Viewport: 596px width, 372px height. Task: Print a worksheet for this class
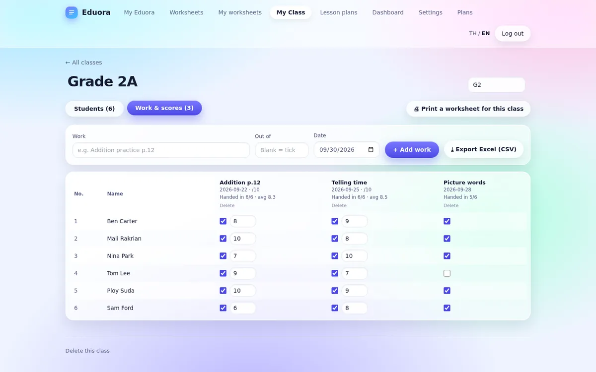[468, 109]
